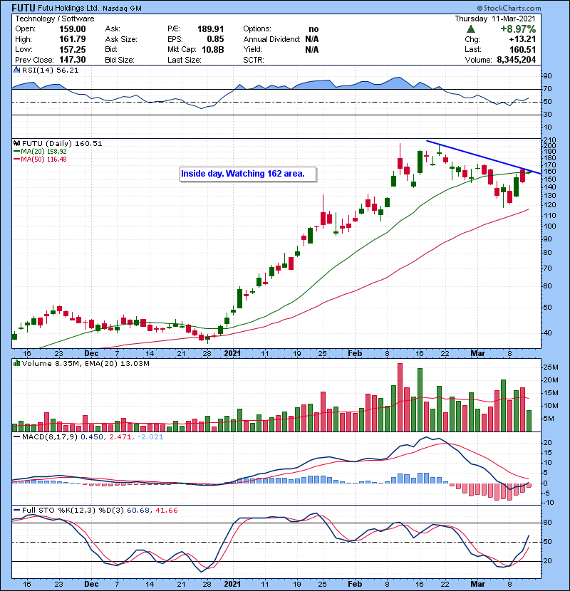Click the Low value 157.25
Viewport: 570px width, 591px height.
(73, 50)
